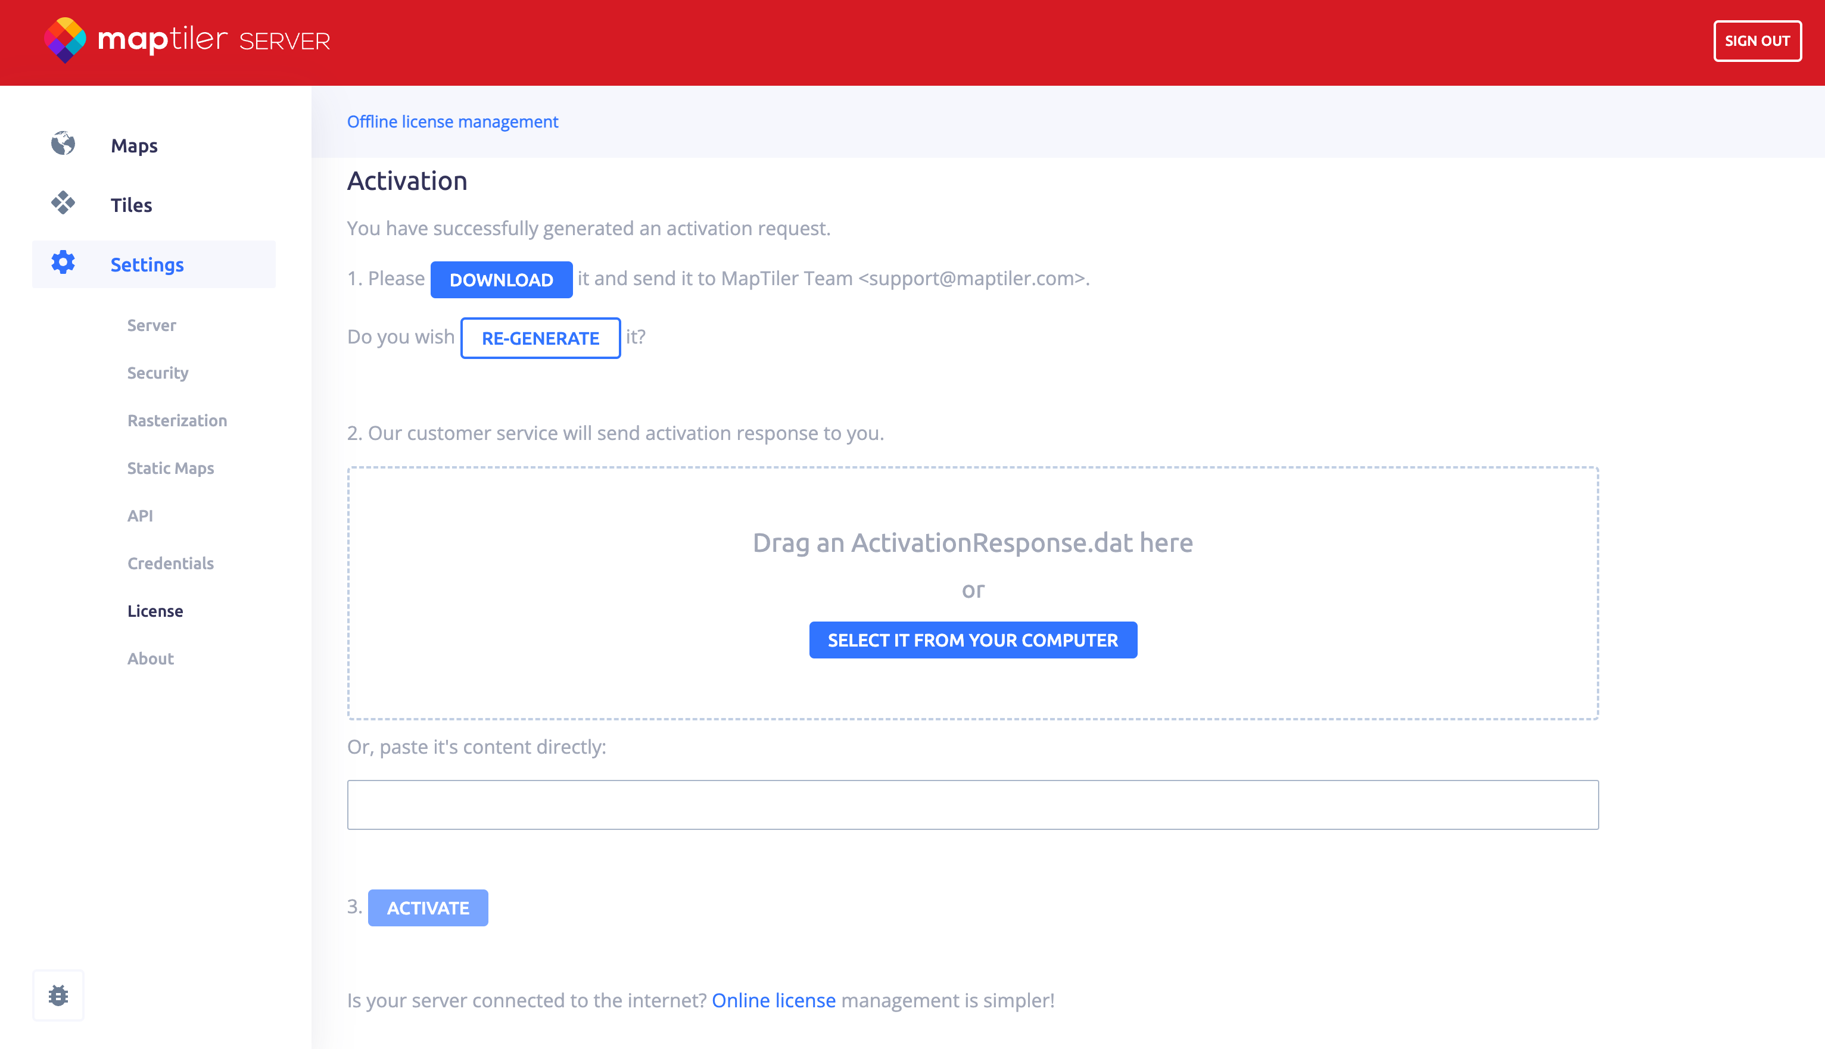Screen dimensions: 1825x1049
Task: Open Security settings page
Action: [x=158, y=373]
